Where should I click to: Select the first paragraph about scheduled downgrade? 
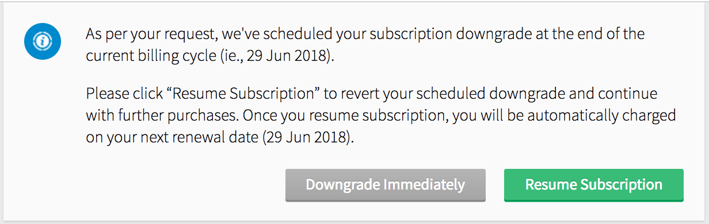(x=365, y=45)
